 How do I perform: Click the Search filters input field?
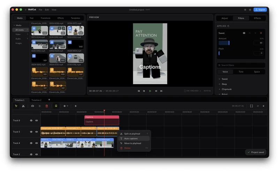tap(241, 65)
